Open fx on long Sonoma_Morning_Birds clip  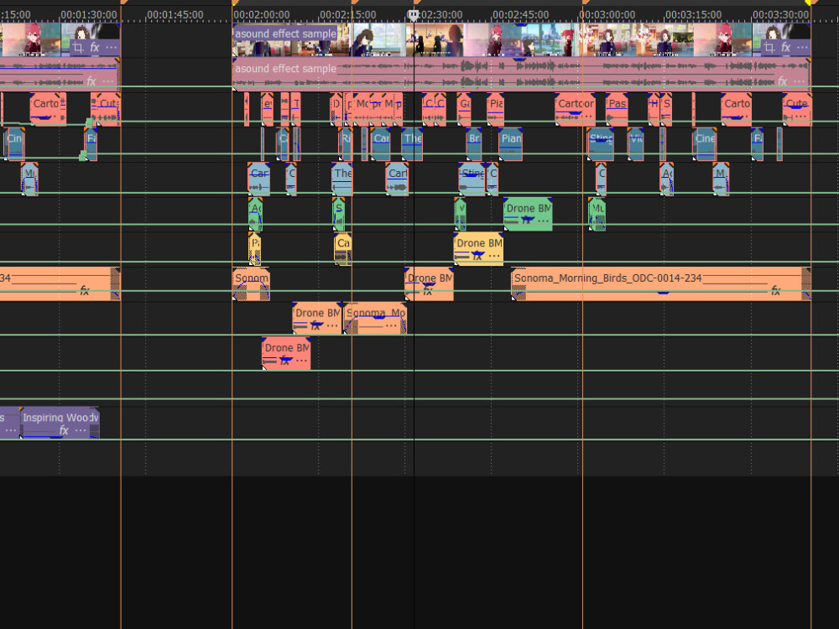tap(776, 290)
